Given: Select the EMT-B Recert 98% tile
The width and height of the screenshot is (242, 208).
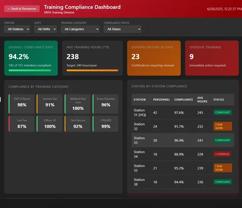Looking at the screenshot, I should click(22, 104).
